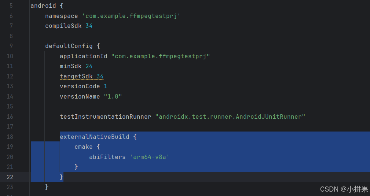The image size is (370, 196).
Task: Click the 'arm64-v8a' string
Action: coord(150,157)
